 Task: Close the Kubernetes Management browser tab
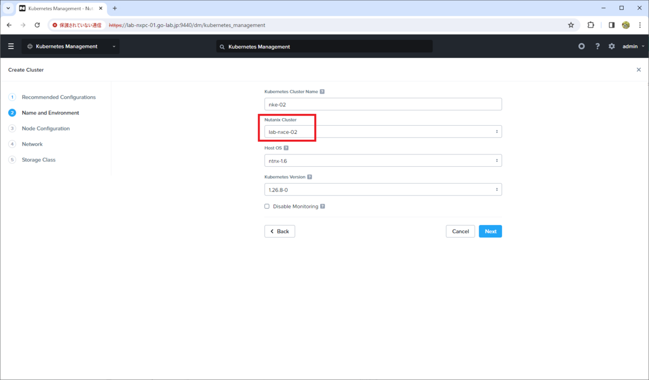(101, 9)
